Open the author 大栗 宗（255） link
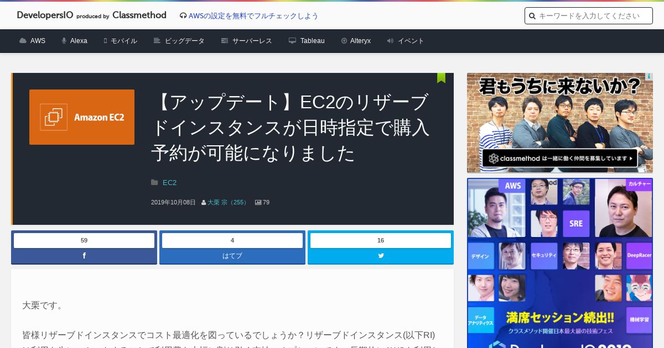This screenshot has width=664, height=348. pos(228,203)
